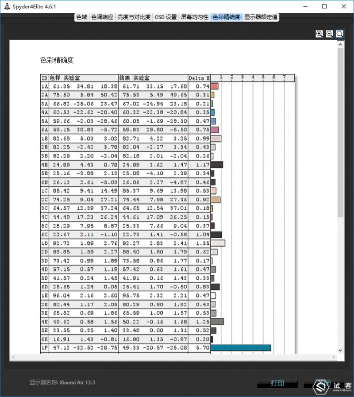The width and height of the screenshot is (354, 397).
Task: Minimize the Spyder4Elite window
Action: (305, 6)
